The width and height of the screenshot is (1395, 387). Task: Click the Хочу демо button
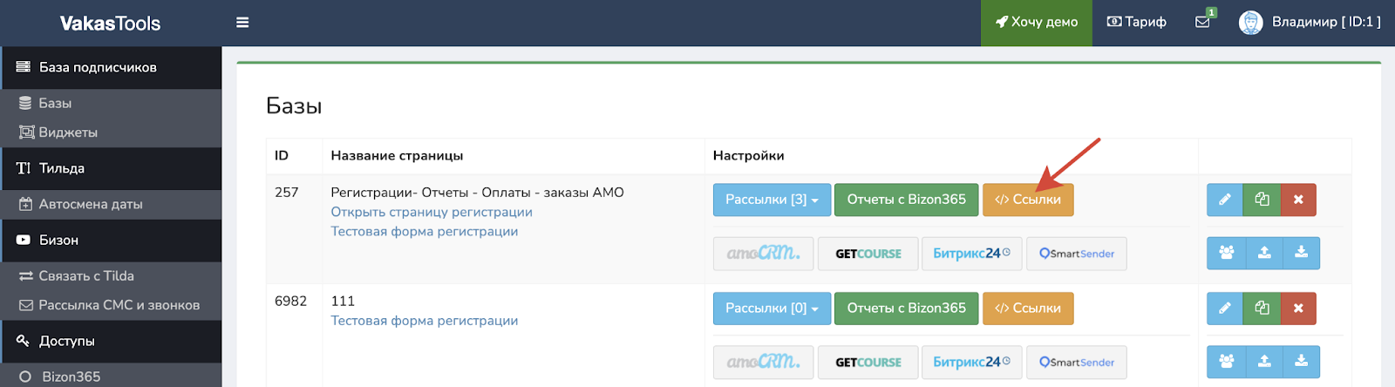pyautogui.click(x=1036, y=23)
